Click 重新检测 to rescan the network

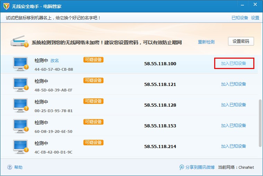(x=206, y=42)
